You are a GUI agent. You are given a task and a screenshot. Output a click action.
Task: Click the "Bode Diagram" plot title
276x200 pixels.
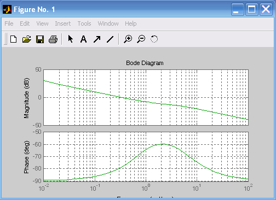145,63
